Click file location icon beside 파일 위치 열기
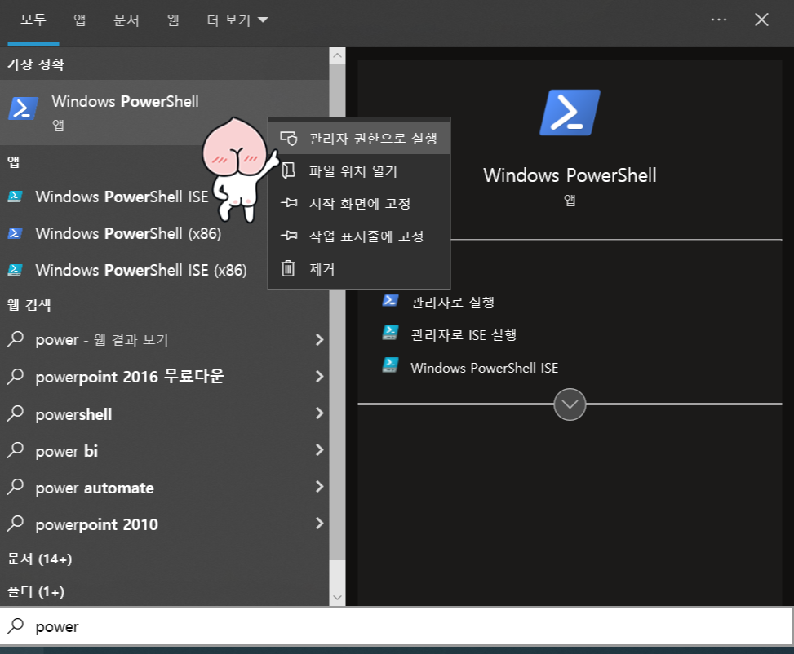This screenshot has width=794, height=654. click(288, 170)
